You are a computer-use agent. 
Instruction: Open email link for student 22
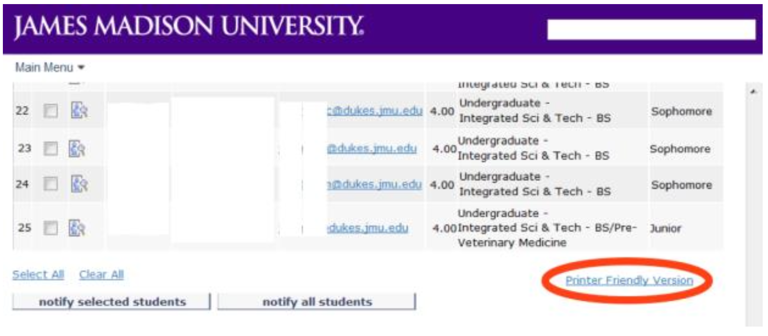375,111
